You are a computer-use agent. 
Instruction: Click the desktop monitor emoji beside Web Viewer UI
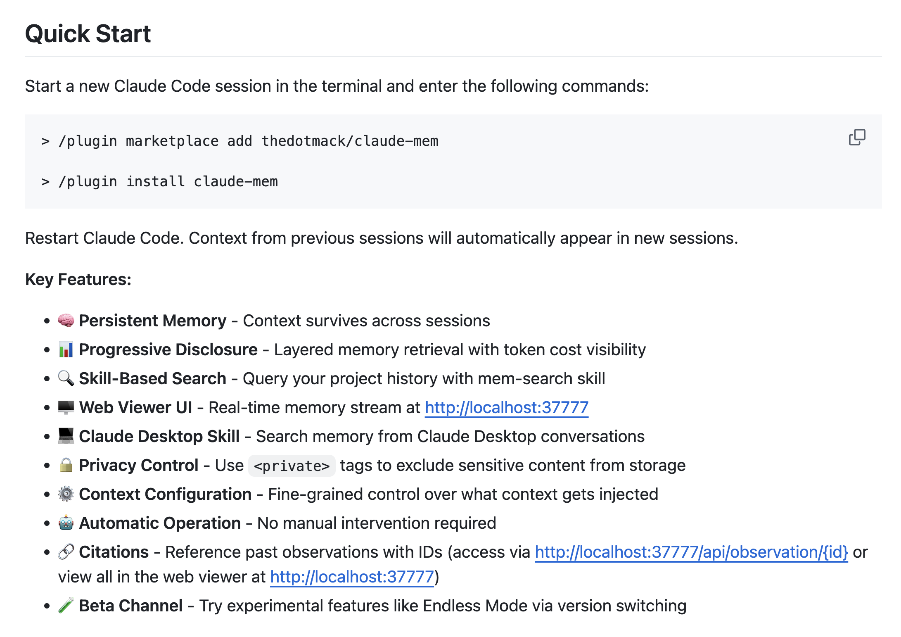66,407
